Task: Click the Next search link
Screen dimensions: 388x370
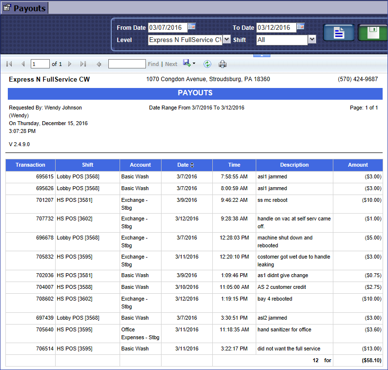Action: [x=171, y=64]
